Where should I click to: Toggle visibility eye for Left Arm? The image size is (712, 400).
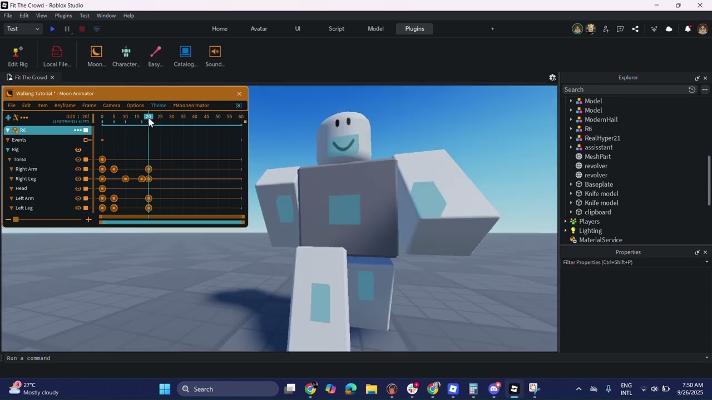(x=78, y=198)
